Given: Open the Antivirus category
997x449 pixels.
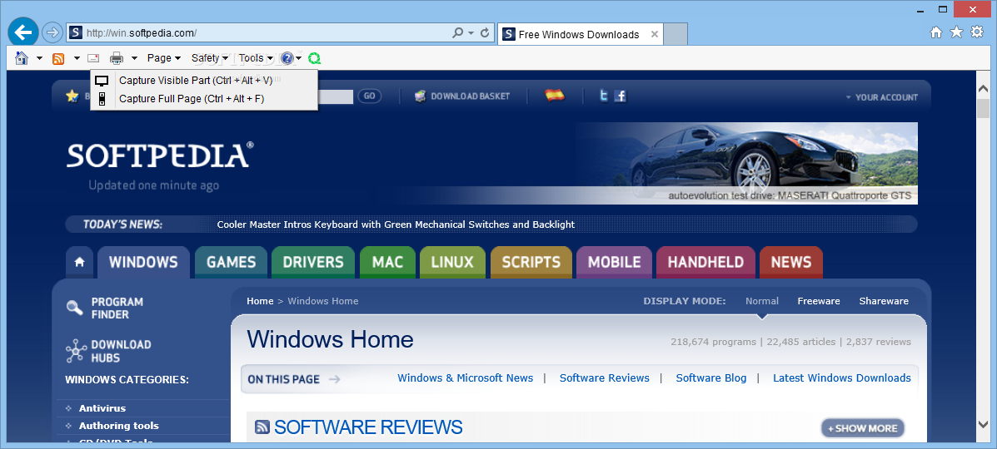Looking at the screenshot, I should tap(102, 408).
